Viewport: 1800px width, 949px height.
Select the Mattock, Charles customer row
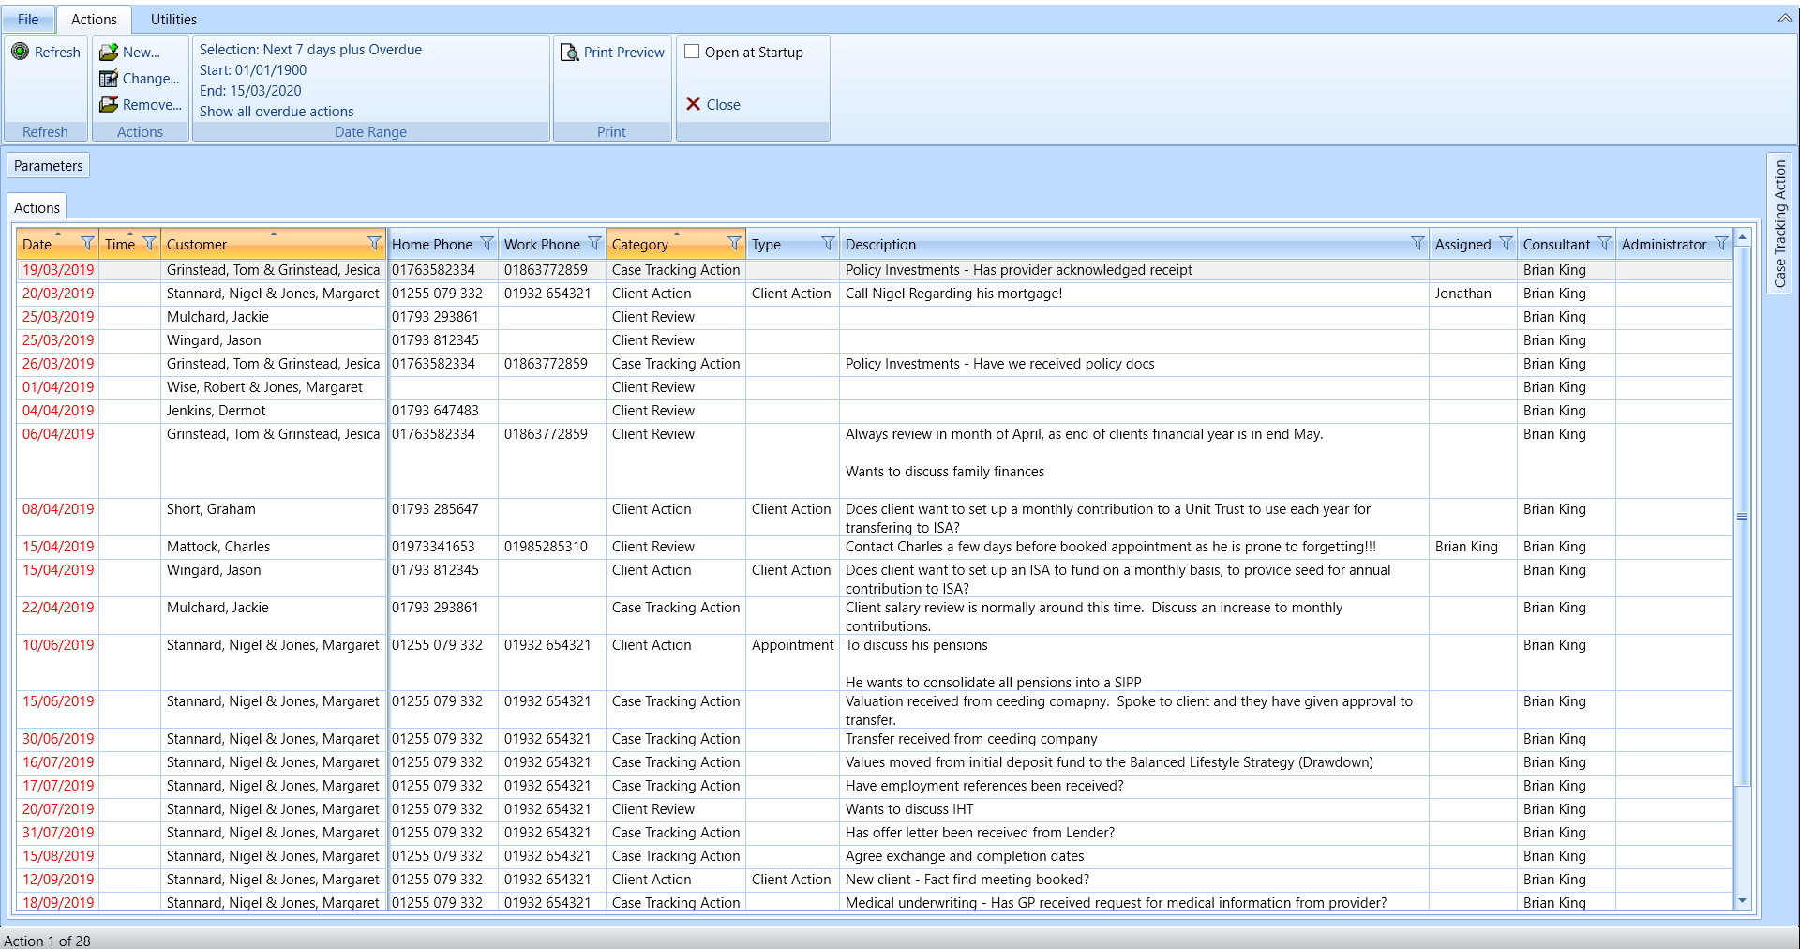[x=218, y=547]
